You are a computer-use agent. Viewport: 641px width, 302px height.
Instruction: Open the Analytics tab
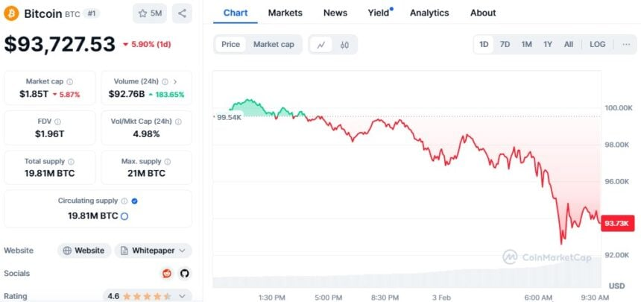click(x=429, y=13)
